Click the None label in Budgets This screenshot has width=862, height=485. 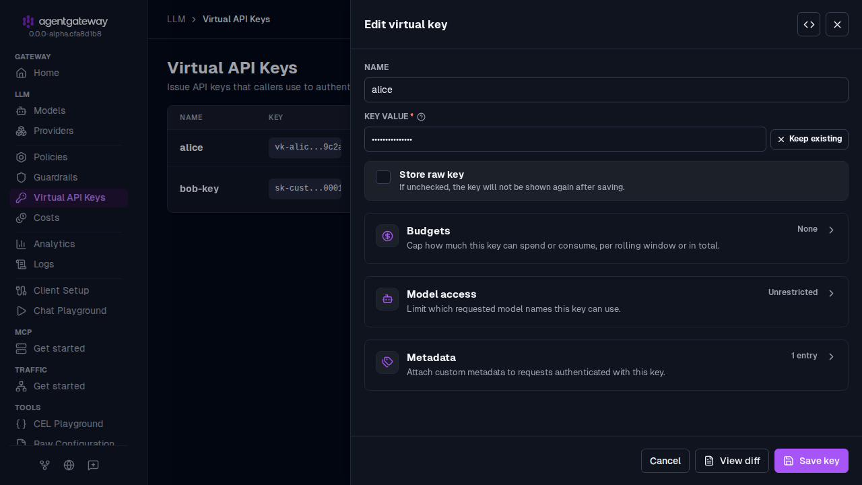pos(807,229)
